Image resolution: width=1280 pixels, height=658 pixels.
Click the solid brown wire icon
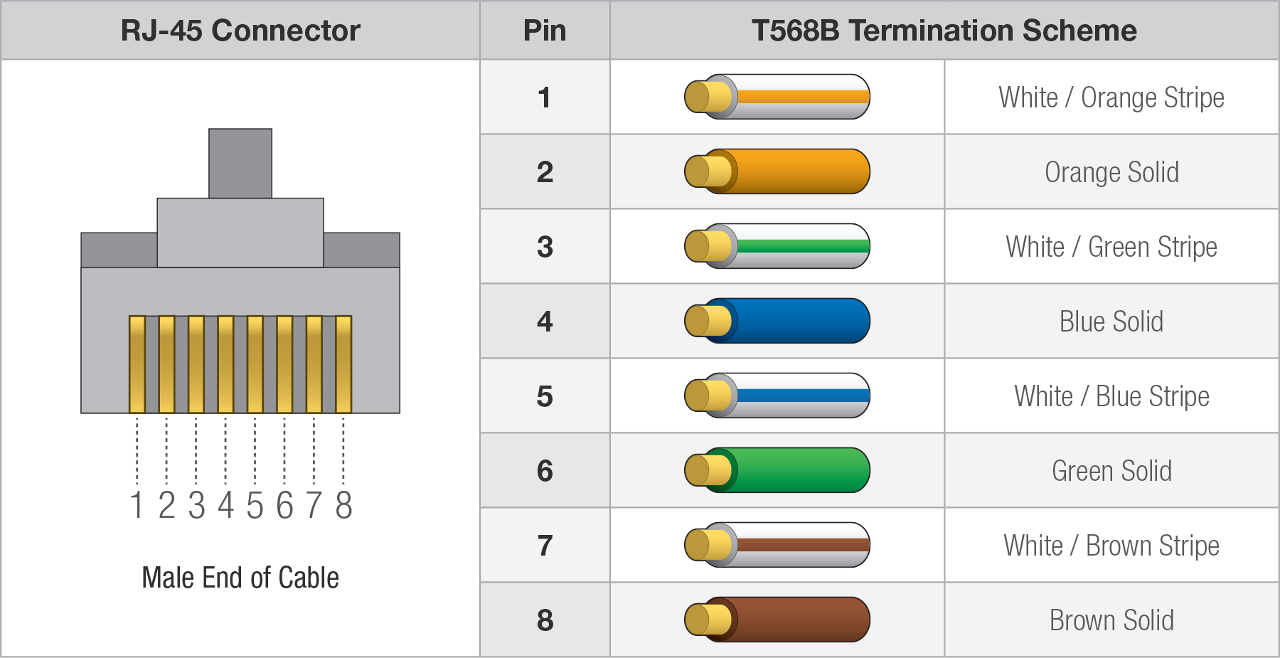(777, 620)
